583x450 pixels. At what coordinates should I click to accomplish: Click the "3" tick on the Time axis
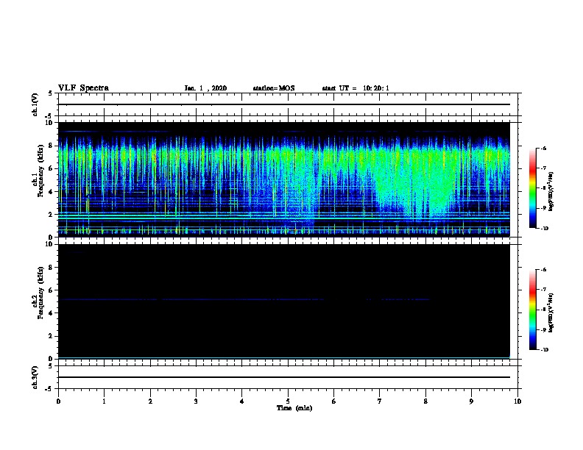[196, 401]
